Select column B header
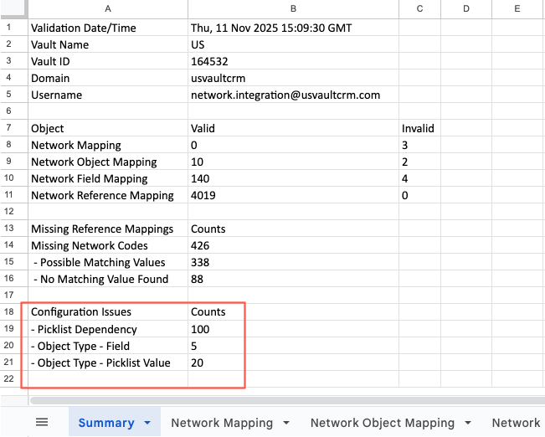The width and height of the screenshot is (545, 437). point(293,8)
